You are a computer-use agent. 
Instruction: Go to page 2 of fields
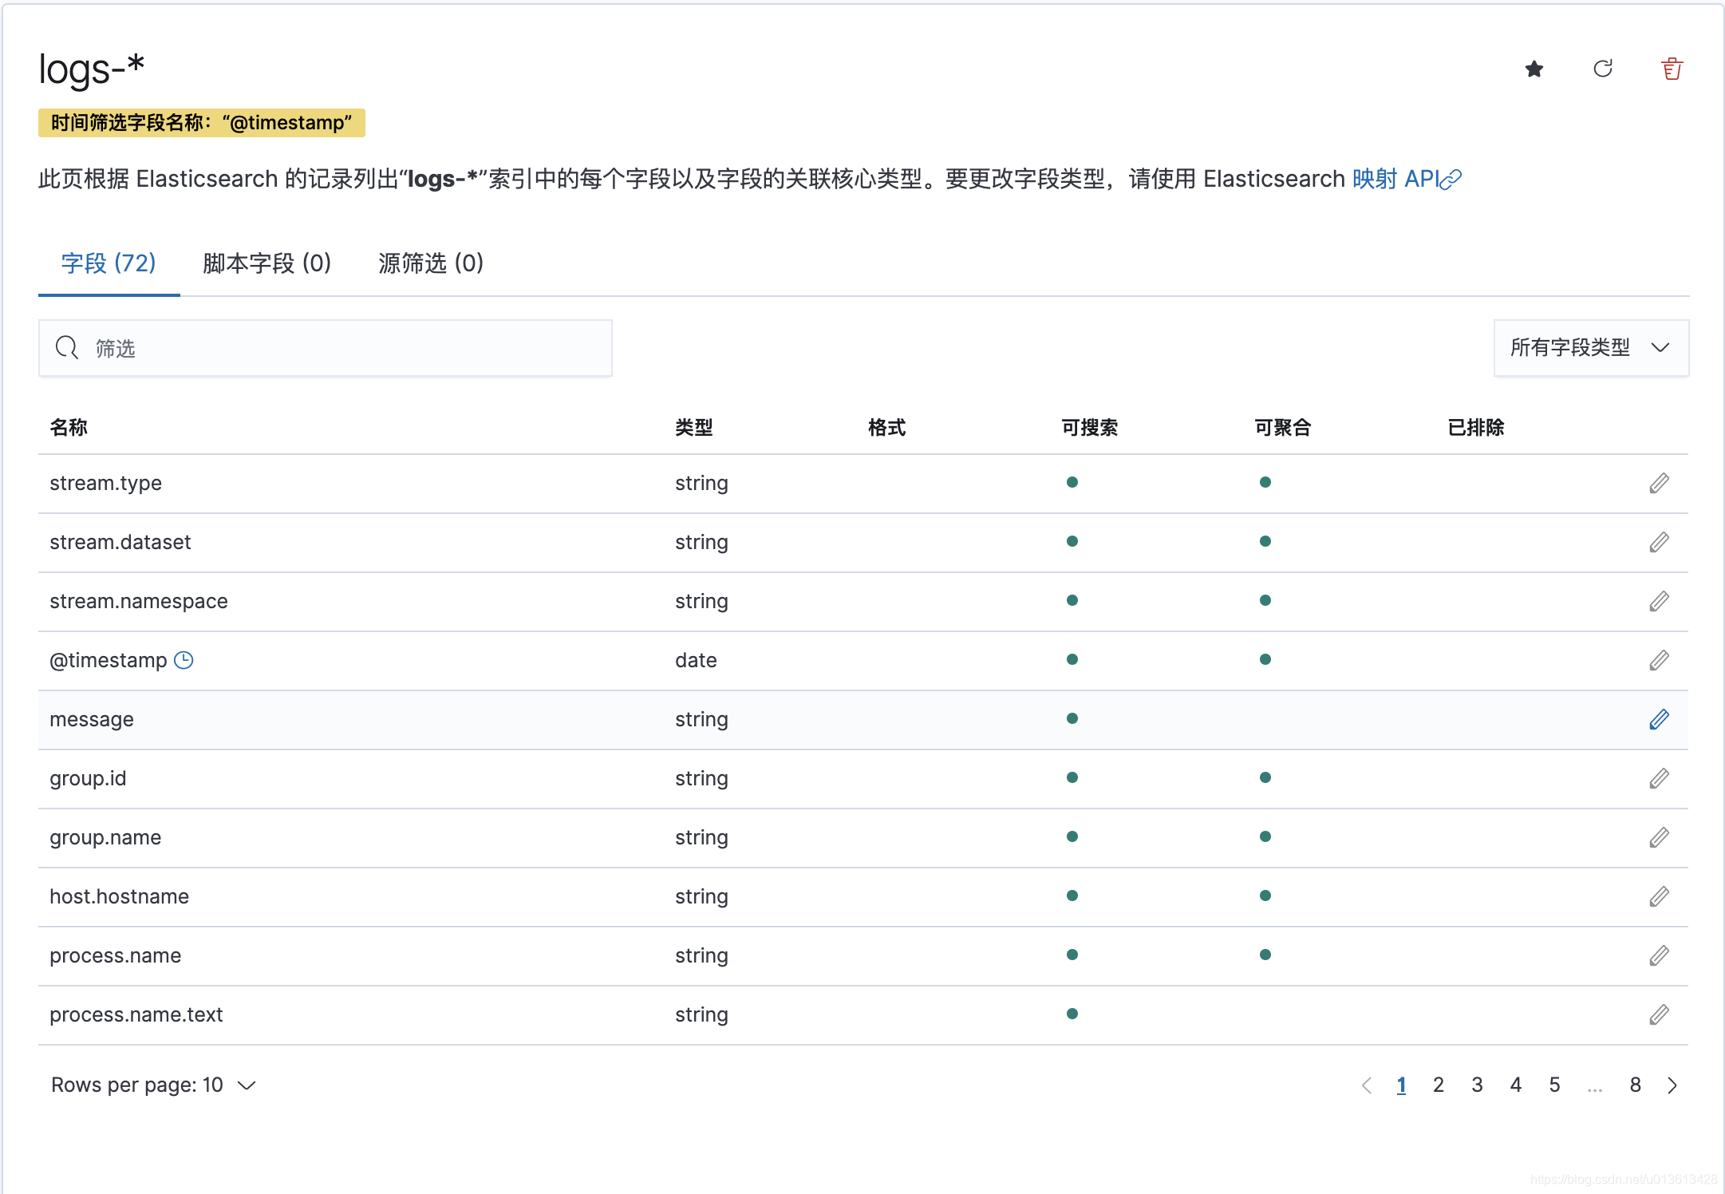[1439, 1085]
